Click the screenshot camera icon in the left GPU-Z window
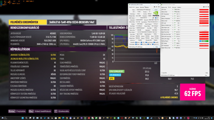 [155, 7]
